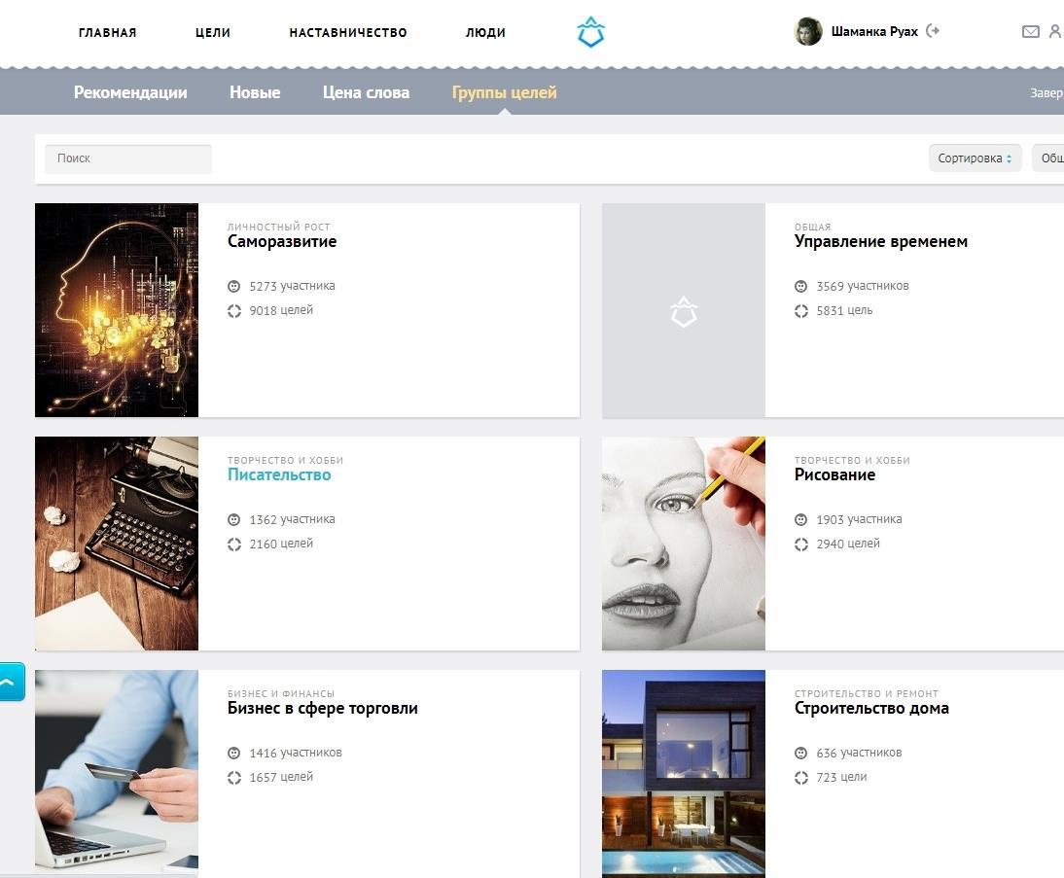Click the participants smiley icon under Саморазвитие
Image resolution: width=1064 pixels, height=878 pixels.
click(234, 287)
